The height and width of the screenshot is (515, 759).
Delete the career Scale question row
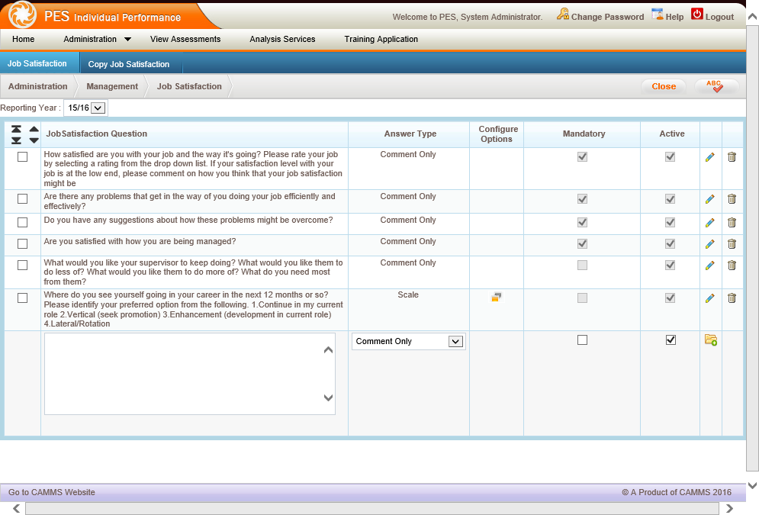click(732, 298)
